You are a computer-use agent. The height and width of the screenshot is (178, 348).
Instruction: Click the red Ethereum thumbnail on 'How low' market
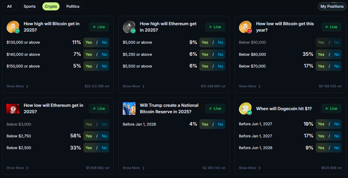tap(13, 108)
